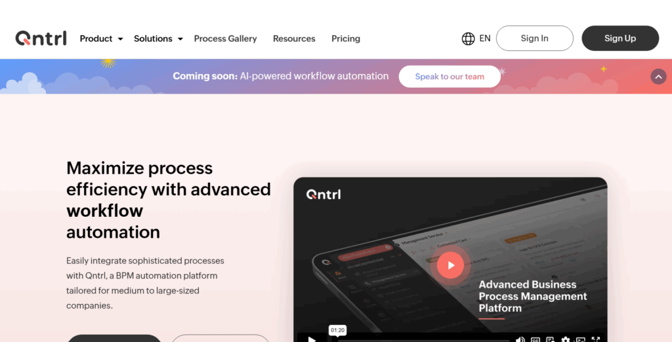
Task: Open the Process Gallery page
Action: point(226,39)
